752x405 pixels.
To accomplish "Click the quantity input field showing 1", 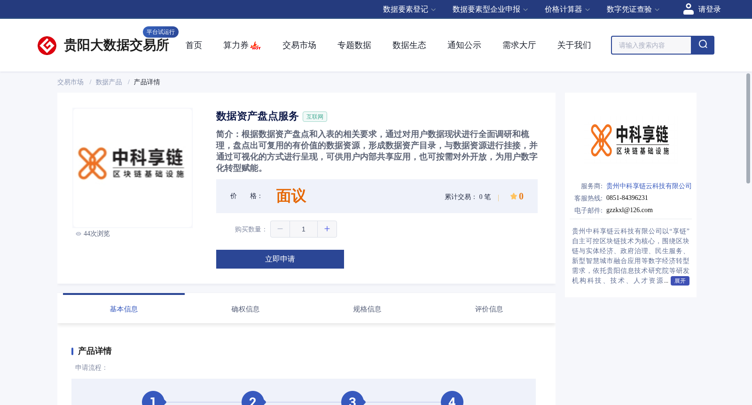I will [x=304, y=229].
